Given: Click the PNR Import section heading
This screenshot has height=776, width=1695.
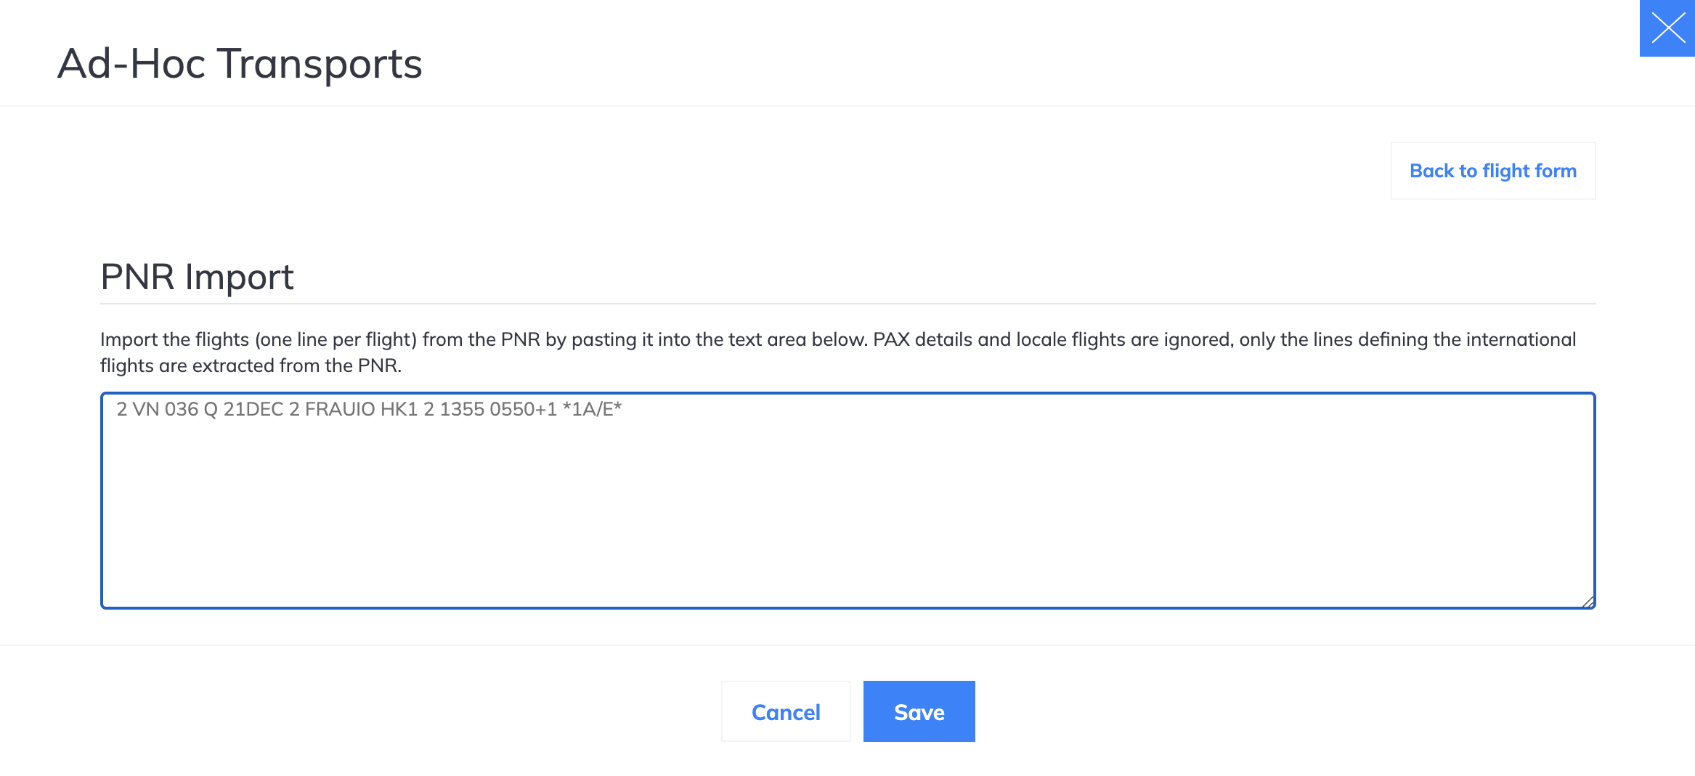Looking at the screenshot, I should click(197, 277).
